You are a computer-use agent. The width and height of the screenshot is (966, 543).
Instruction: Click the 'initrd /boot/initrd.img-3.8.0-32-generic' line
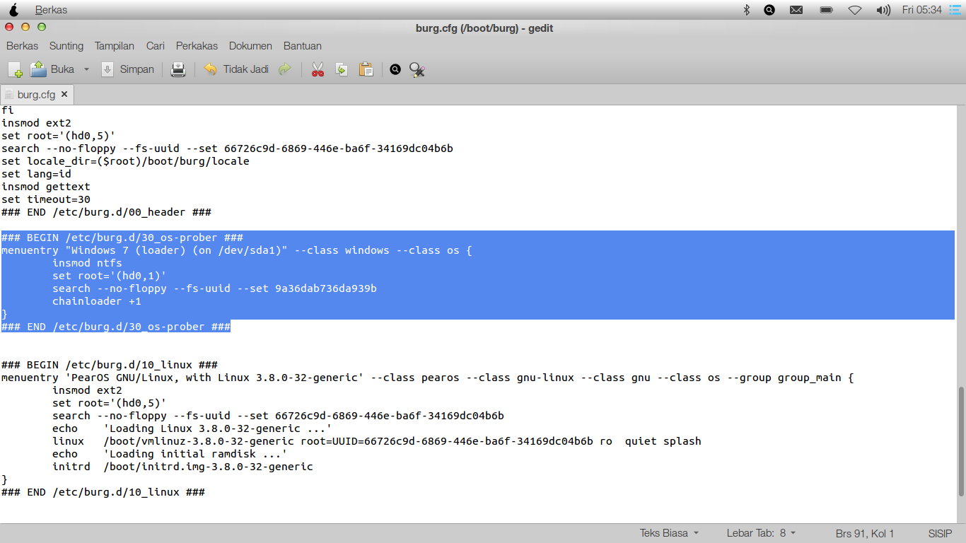(182, 467)
